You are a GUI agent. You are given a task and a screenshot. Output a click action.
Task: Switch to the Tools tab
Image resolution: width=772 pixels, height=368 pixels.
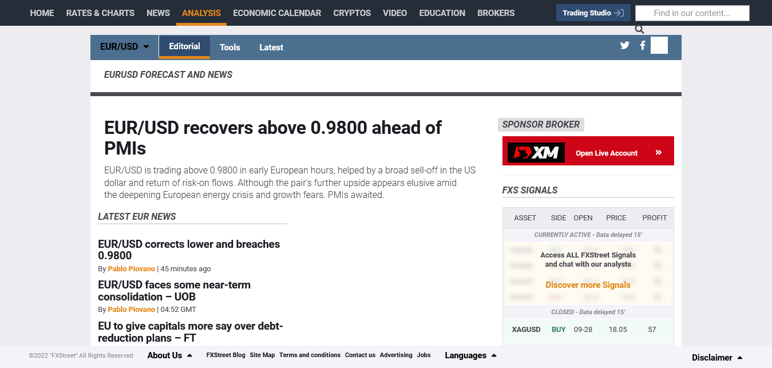229,48
